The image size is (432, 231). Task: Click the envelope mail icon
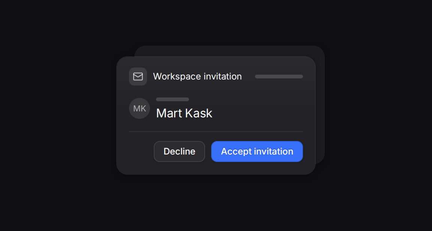(x=138, y=76)
